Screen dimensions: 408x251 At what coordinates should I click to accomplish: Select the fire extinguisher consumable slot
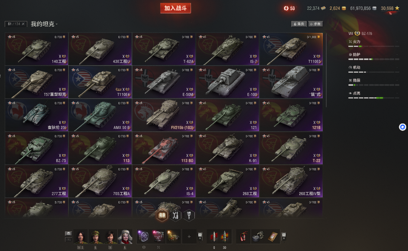coord(243,236)
